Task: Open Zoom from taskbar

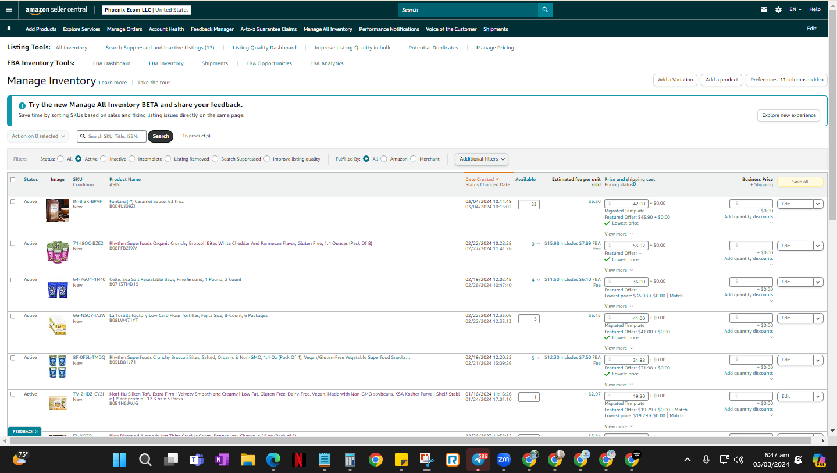Action: (504, 460)
